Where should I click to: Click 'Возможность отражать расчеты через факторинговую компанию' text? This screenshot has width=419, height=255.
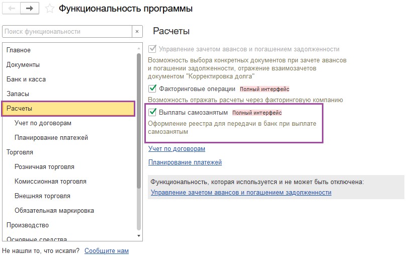point(245,100)
